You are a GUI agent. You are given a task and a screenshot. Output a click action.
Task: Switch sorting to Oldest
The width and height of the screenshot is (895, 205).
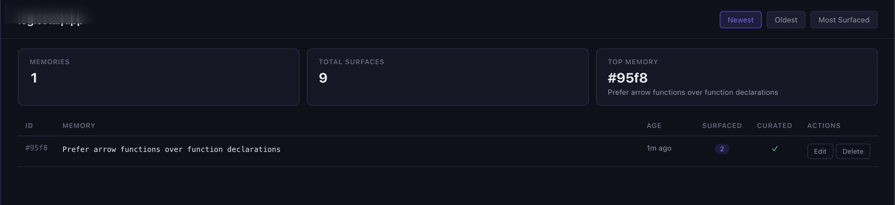click(786, 20)
